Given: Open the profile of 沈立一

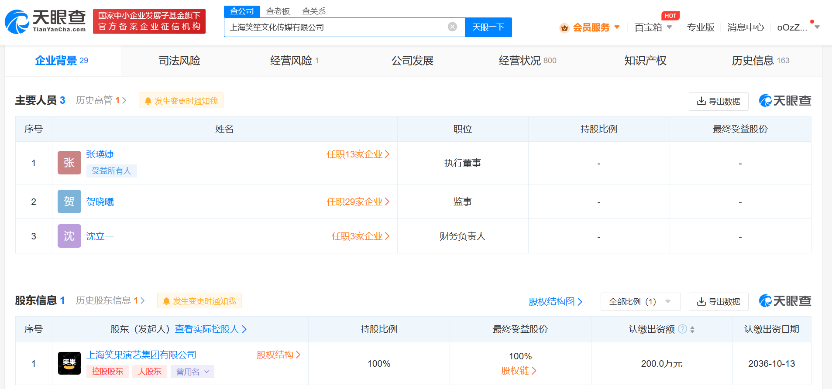Looking at the screenshot, I should pos(100,236).
